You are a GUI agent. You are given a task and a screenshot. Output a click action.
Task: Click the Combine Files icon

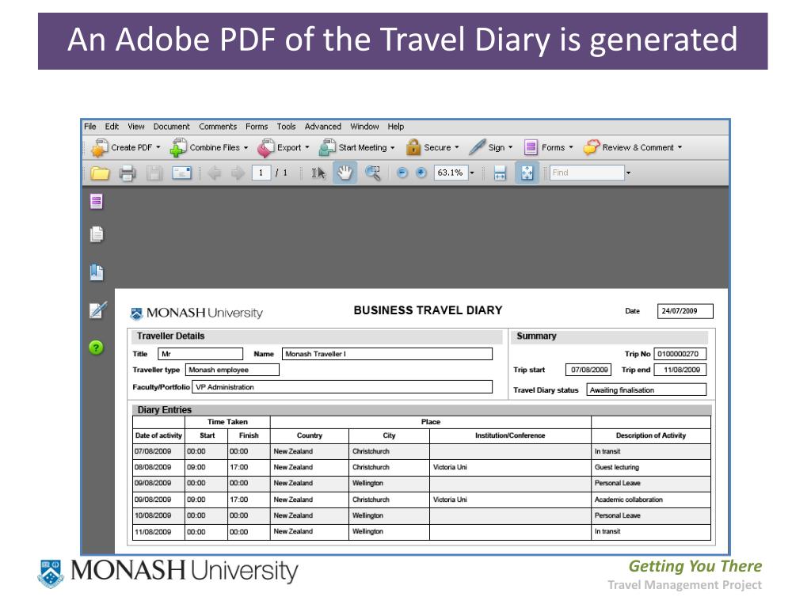(x=178, y=148)
